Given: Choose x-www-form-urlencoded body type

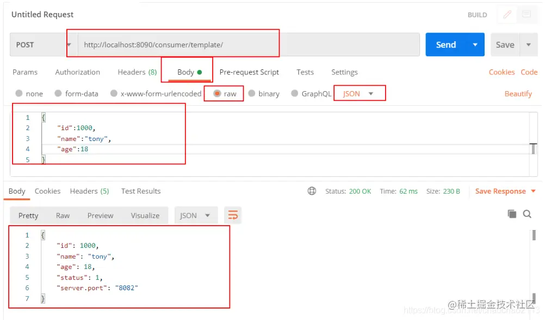Looking at the screenshot, I should (x=114, y=93).
